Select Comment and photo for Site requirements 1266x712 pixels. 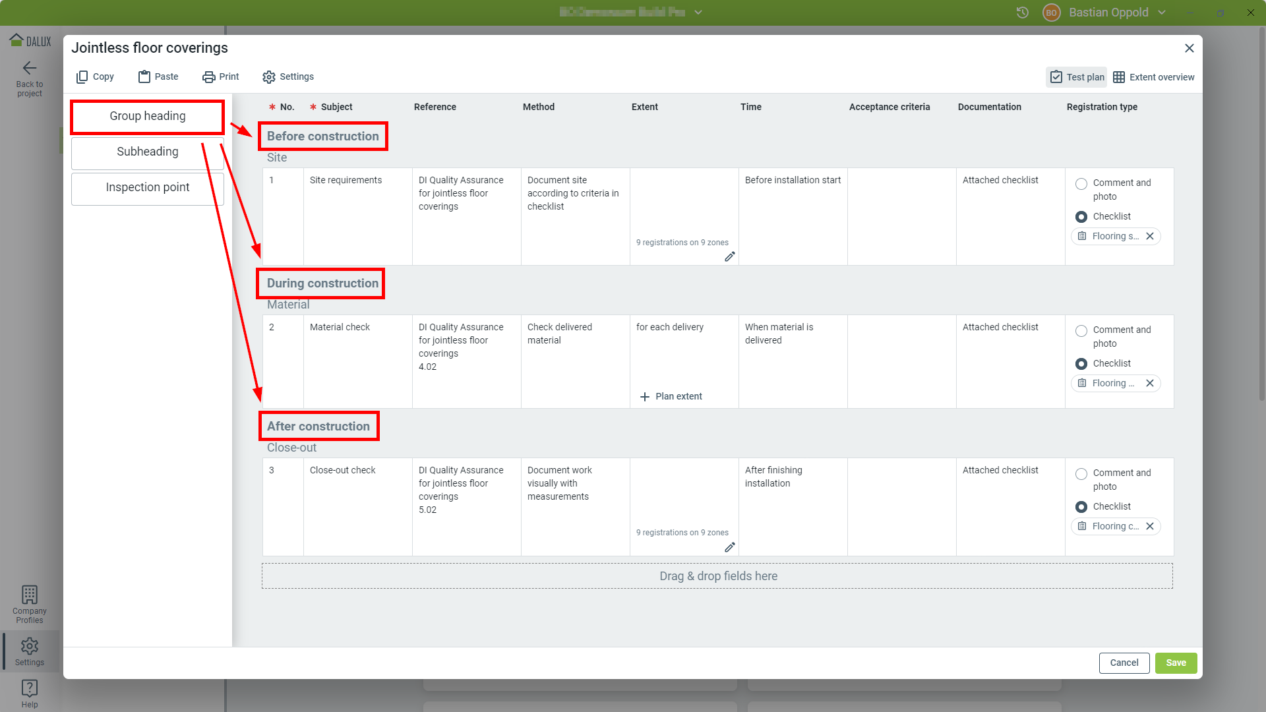tap(1081, 184)
